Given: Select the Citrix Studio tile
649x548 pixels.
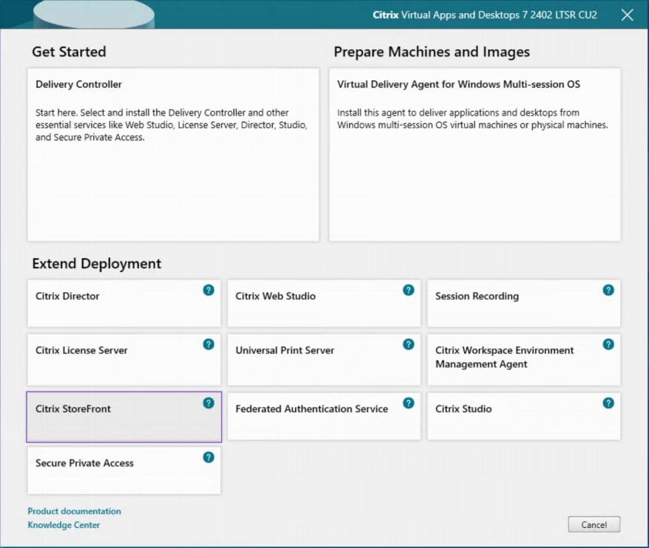Looking at the screenshot, I should 523,416.
